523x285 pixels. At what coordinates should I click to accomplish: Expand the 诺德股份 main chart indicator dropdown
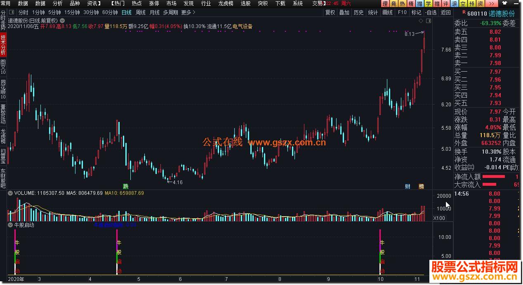tap(62, 20)
